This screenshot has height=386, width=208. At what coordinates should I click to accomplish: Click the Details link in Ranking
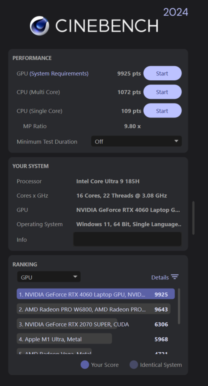point(160,277)
